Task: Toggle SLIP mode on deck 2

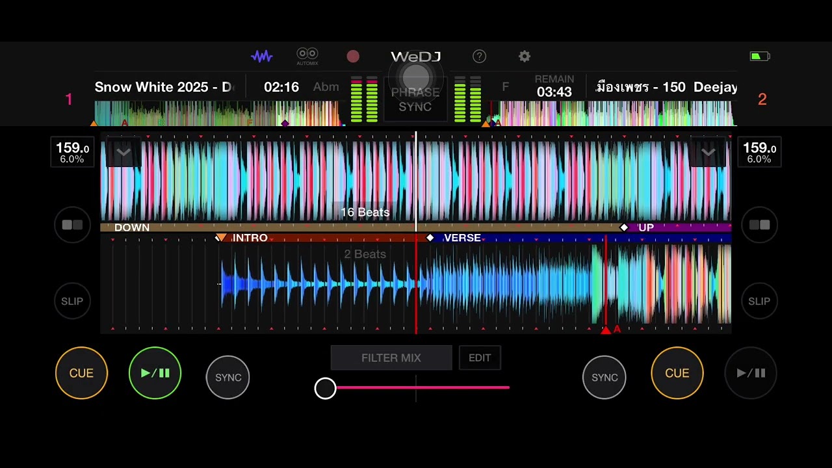Action: coord(759,301)
